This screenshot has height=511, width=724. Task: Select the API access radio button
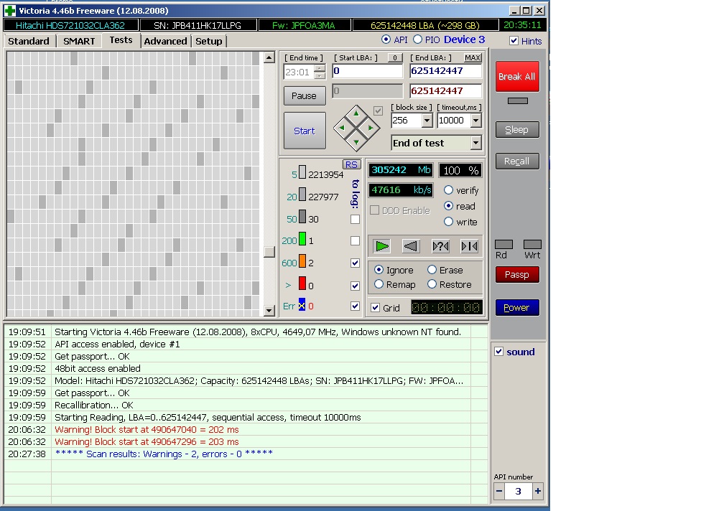[386, 39]
